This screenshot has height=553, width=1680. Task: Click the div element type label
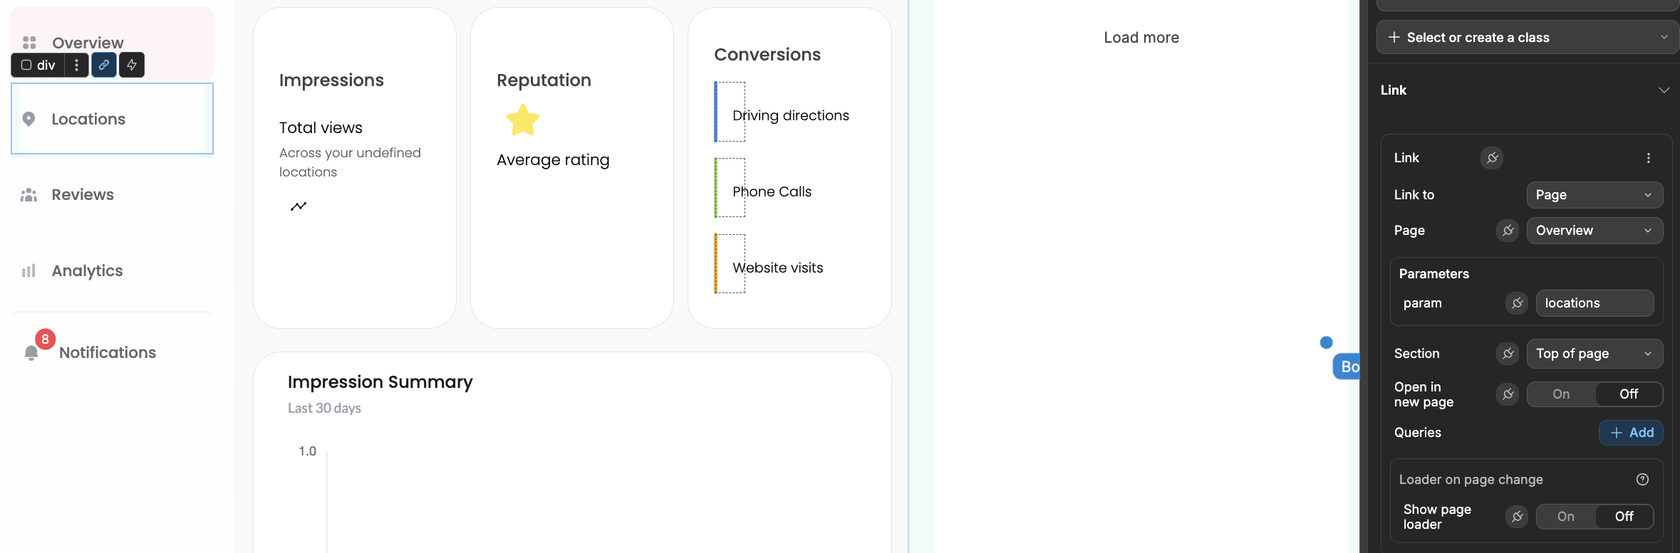38,65
